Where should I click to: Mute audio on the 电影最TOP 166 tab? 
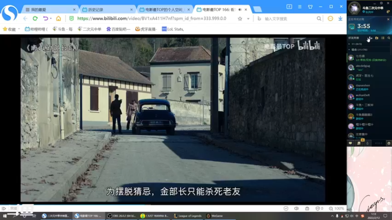pos(240,9)
